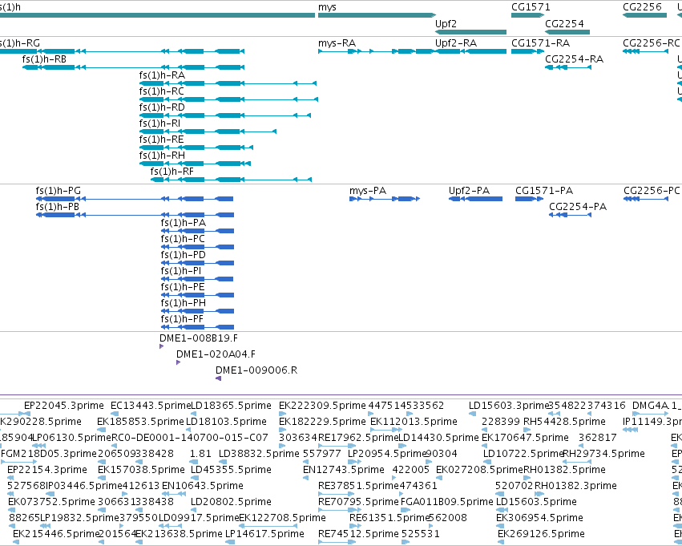This screenshot has width=682, height=546.
Task: Open the LD45355.5prime EST label
Action: click(x=232, y=471)
